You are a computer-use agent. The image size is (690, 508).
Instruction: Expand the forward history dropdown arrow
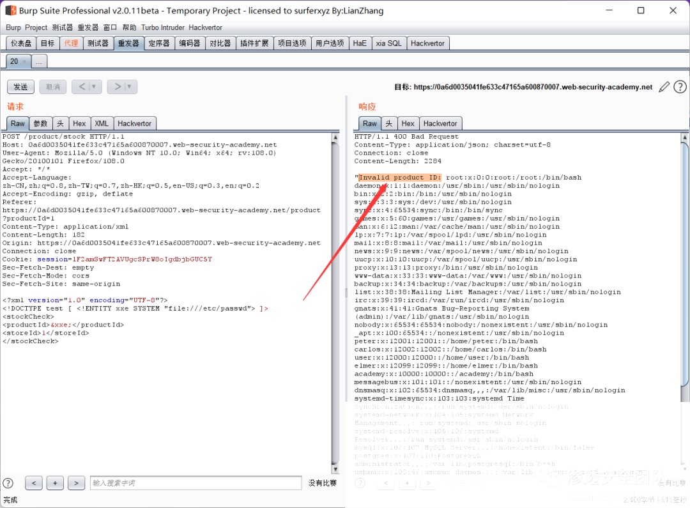tap(129, 87)
